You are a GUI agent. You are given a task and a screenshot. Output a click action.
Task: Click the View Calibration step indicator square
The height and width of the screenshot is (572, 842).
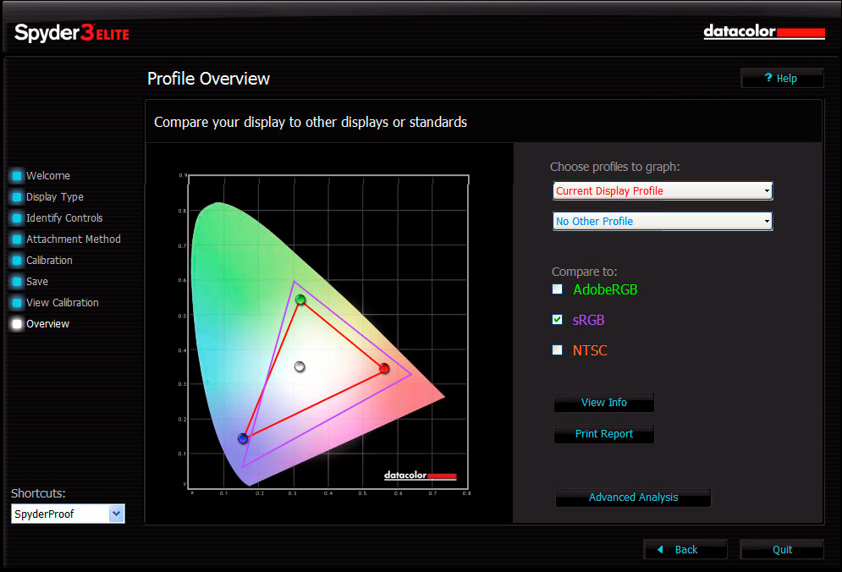pos(17,303)
